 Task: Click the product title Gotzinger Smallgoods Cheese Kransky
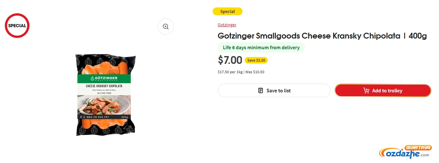[322, 36]
